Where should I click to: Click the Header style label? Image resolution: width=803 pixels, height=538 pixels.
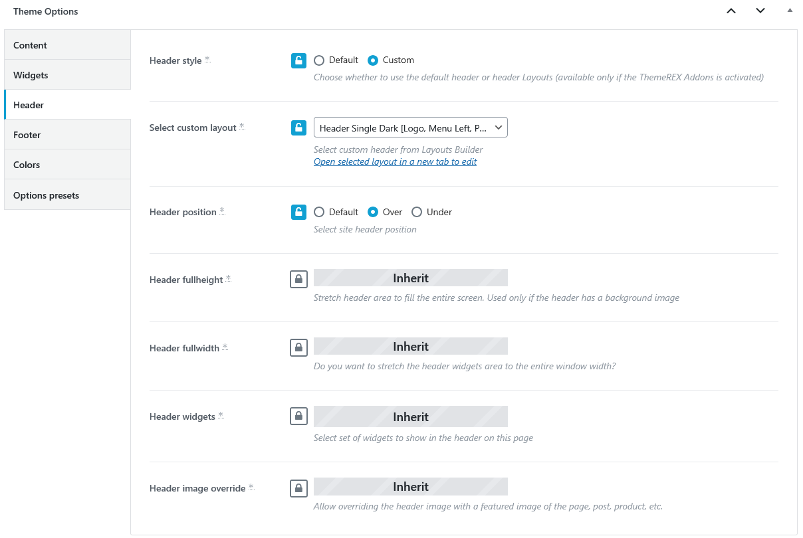pos(175,60)
